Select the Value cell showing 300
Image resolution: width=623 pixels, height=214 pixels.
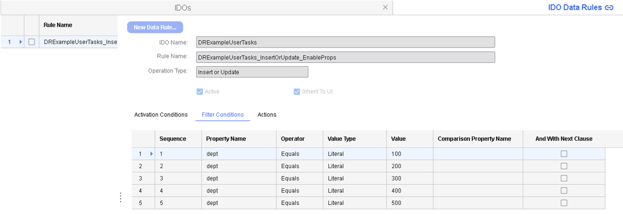click(x=409, y=178)
